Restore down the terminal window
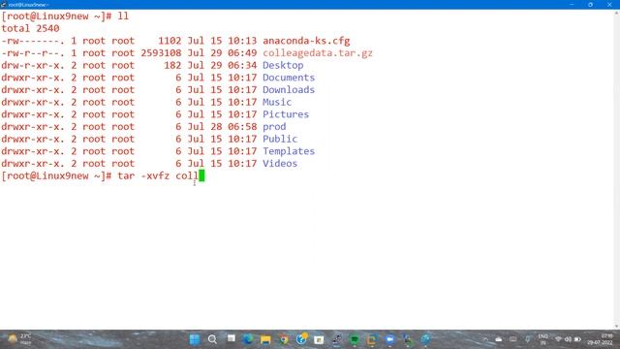Image resolution: width=620 pixels, height=349 pixels. coord(590,4)
